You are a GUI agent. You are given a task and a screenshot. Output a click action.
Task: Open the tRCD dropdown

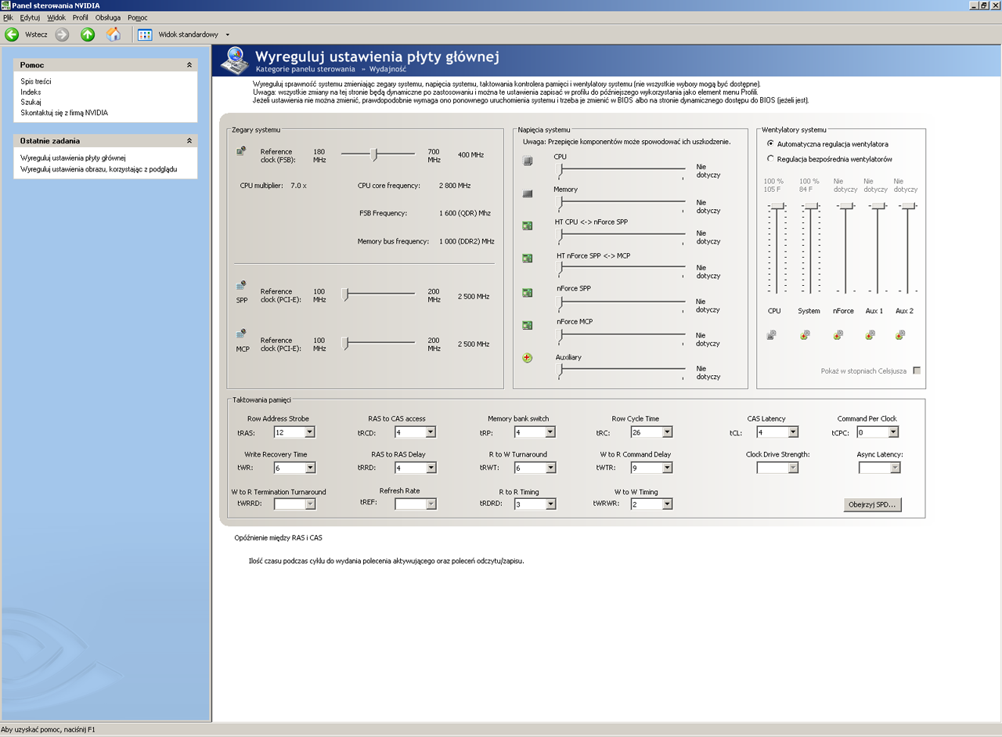tap(415, 432)
